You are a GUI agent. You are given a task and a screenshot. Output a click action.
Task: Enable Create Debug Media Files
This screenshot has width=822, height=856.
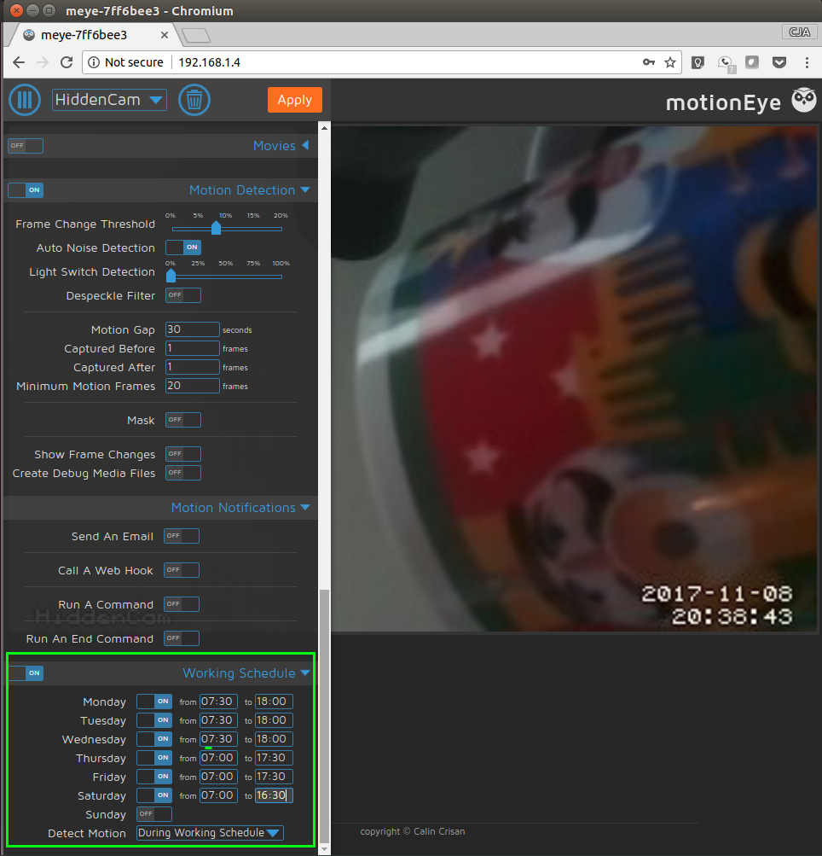tap(183, 473)
